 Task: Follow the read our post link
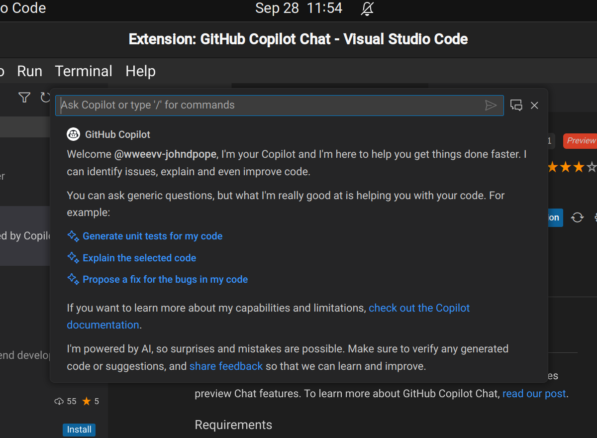(534, 393)
